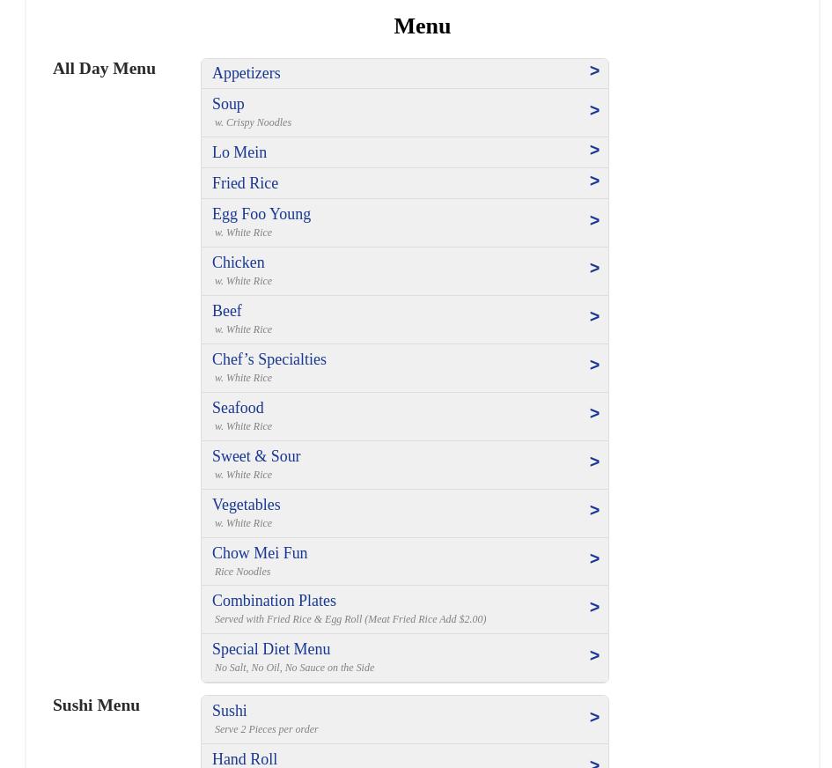Click the Chow Mei Fun arrow icon
This screenshot has width=832, height=768.
tap(594, 559)
